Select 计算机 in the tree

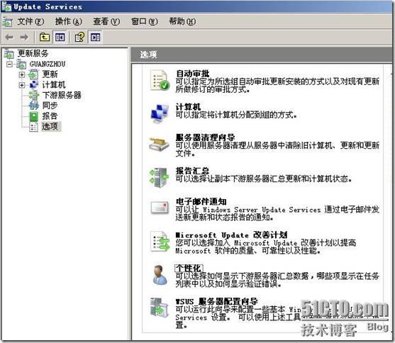54,85
